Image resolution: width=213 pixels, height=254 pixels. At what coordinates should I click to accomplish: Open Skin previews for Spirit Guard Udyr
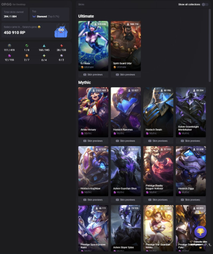tap(126, 74)
